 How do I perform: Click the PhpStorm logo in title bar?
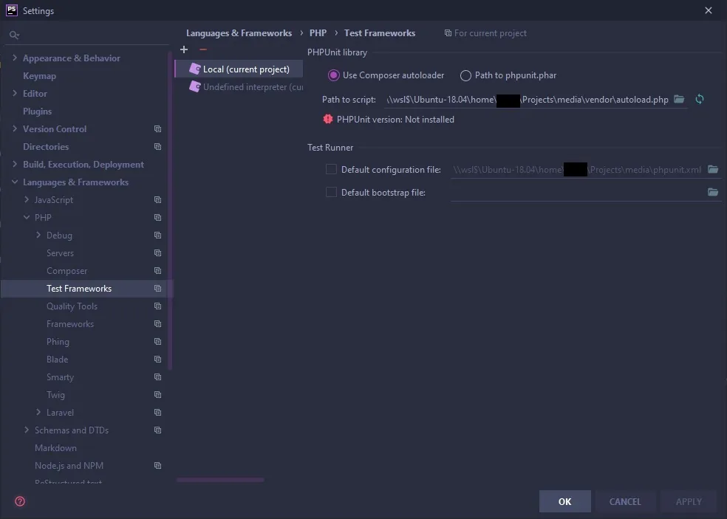tap(12, 10)
